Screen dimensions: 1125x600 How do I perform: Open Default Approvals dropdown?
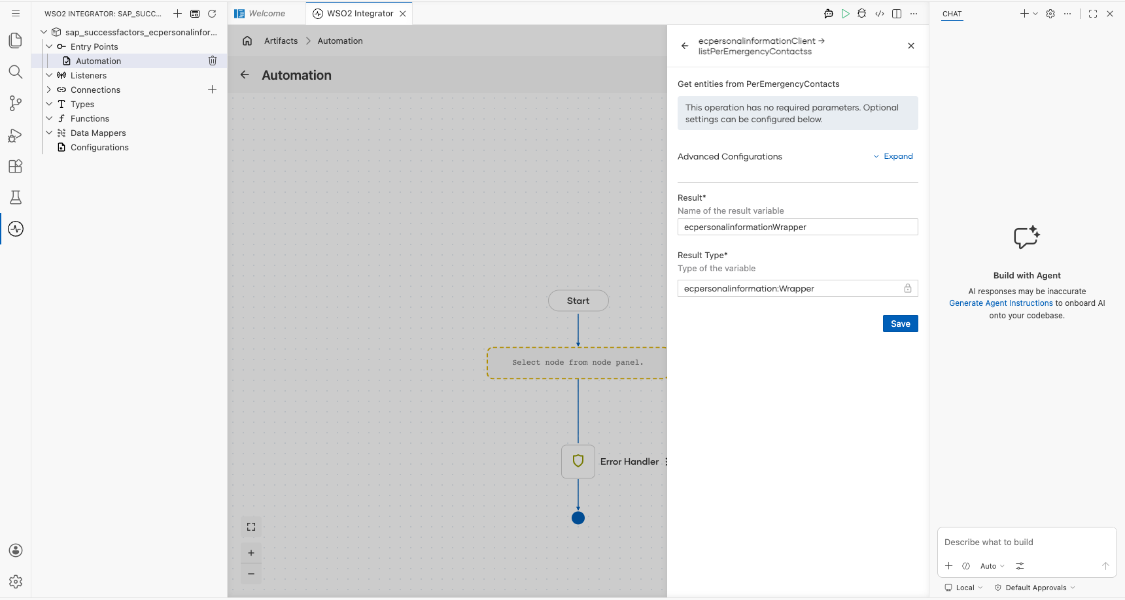pos(1035,588)
